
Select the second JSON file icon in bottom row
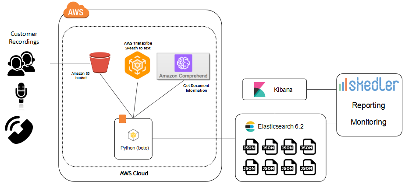coord(271,167)
